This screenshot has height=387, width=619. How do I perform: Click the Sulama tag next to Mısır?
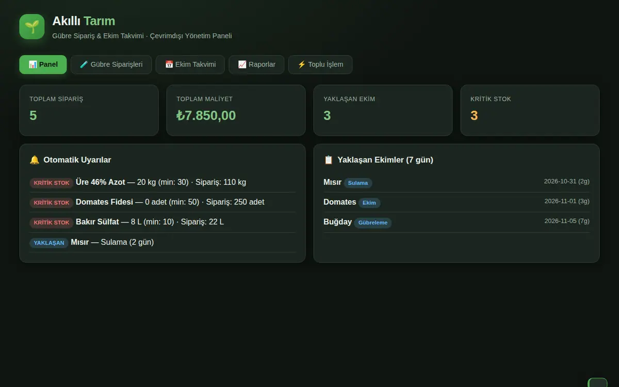[x=358, y=183]
